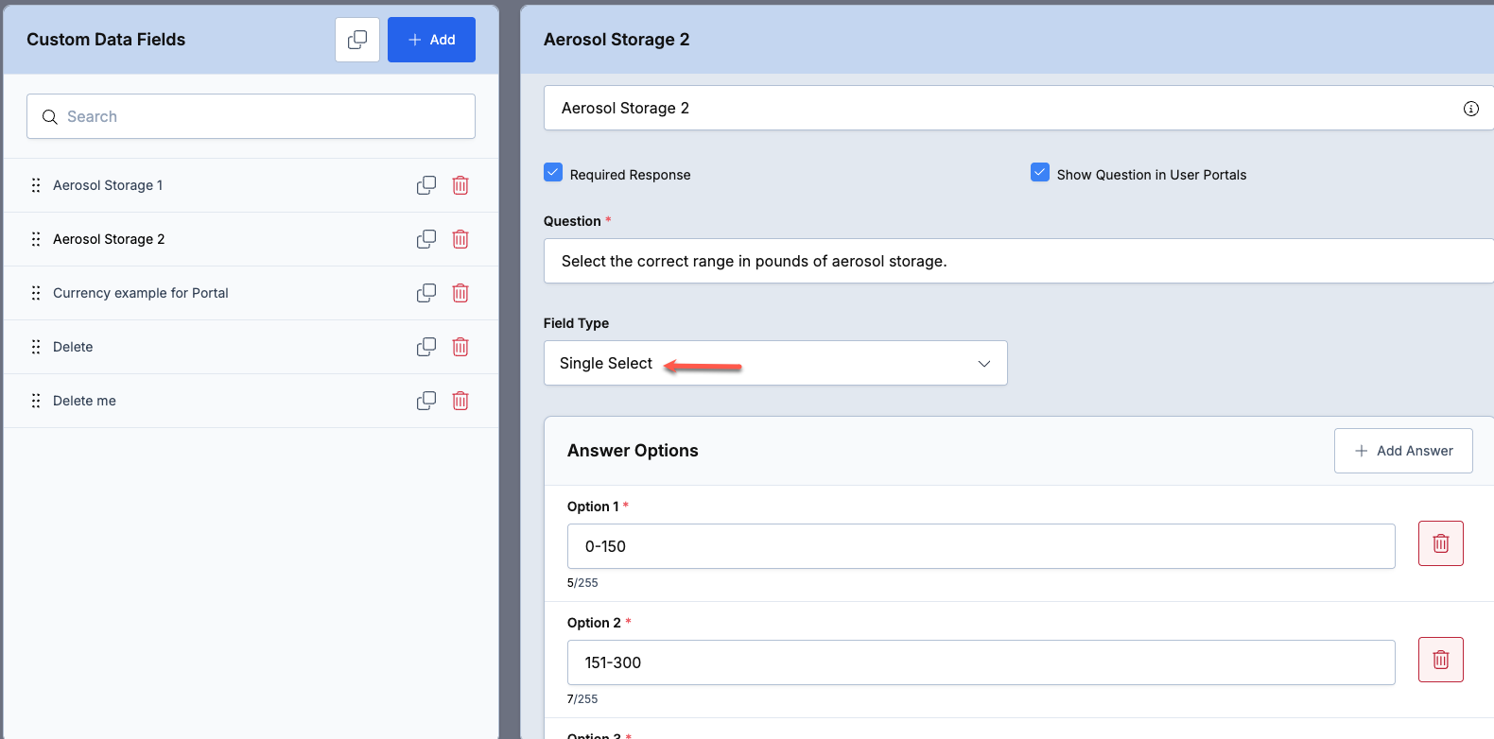
Task: Delete the Aerosol Storage 2 field
Action: [x=460, y=239]
